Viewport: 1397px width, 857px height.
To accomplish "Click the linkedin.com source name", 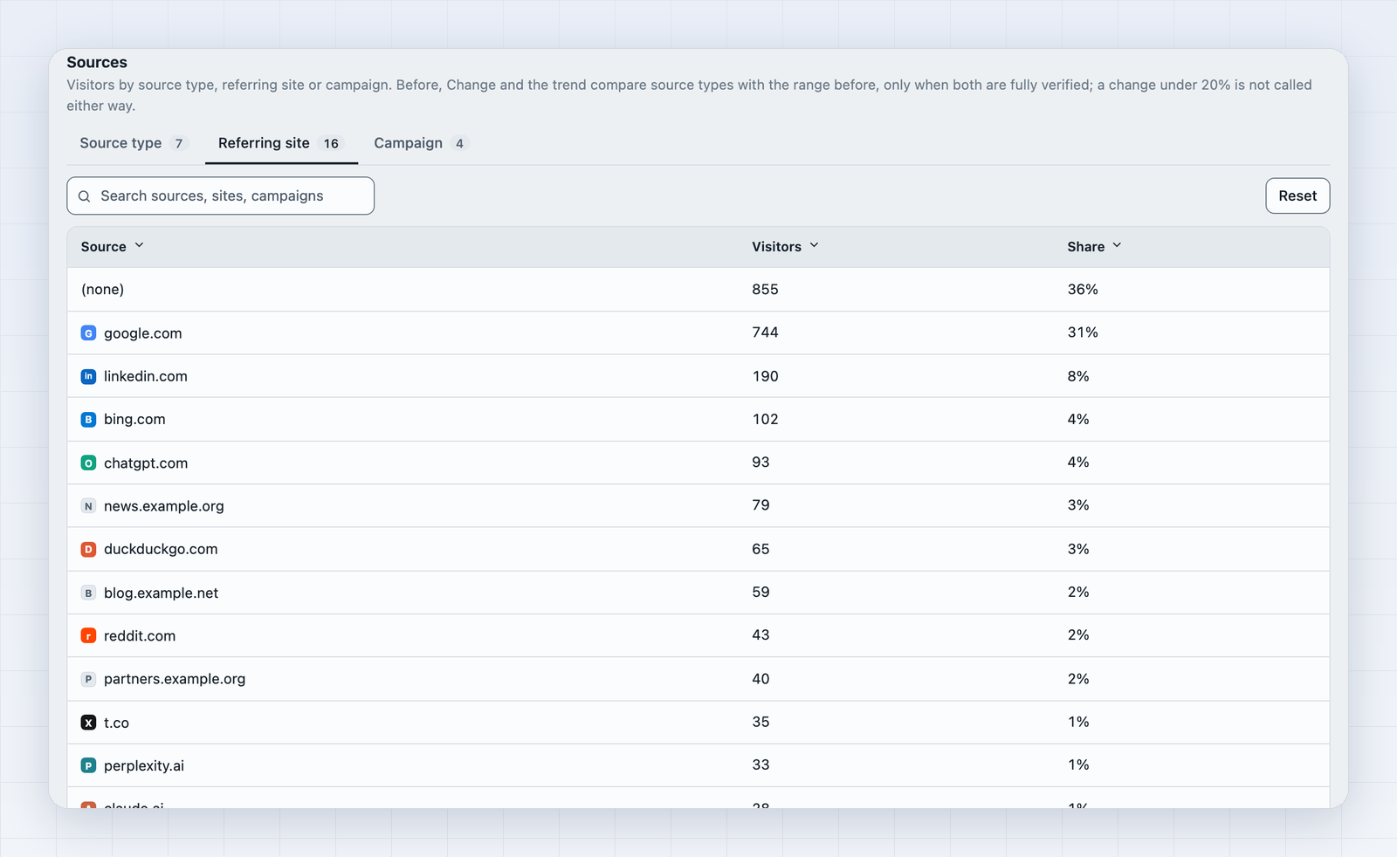I will tap(146, 376).
